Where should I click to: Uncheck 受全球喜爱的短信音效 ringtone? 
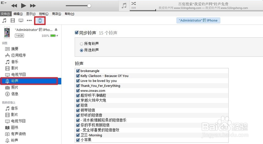pos(78,130)
